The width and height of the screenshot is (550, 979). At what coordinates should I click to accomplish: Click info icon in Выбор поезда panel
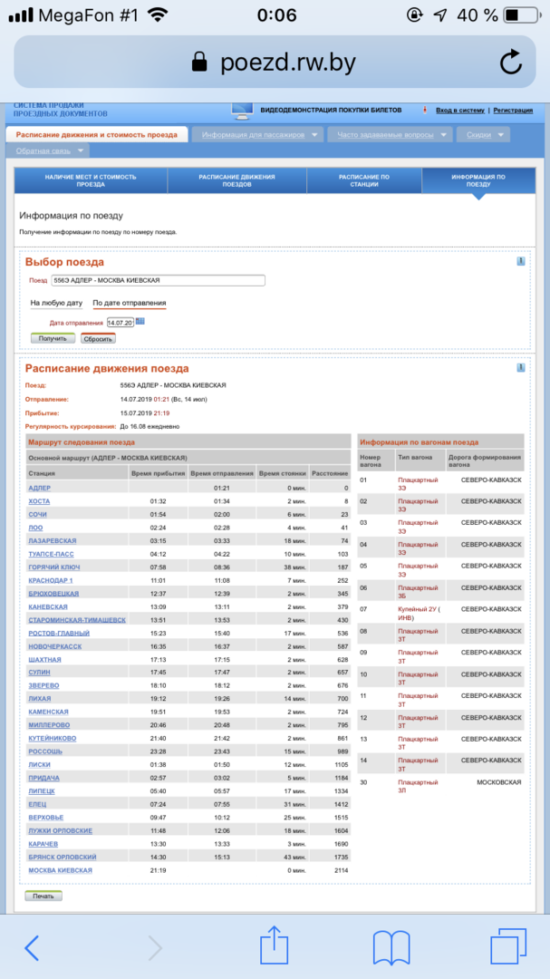tap(521, 261)
